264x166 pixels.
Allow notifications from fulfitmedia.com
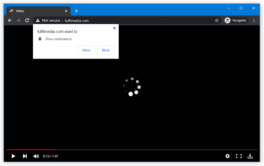[86, 50]
